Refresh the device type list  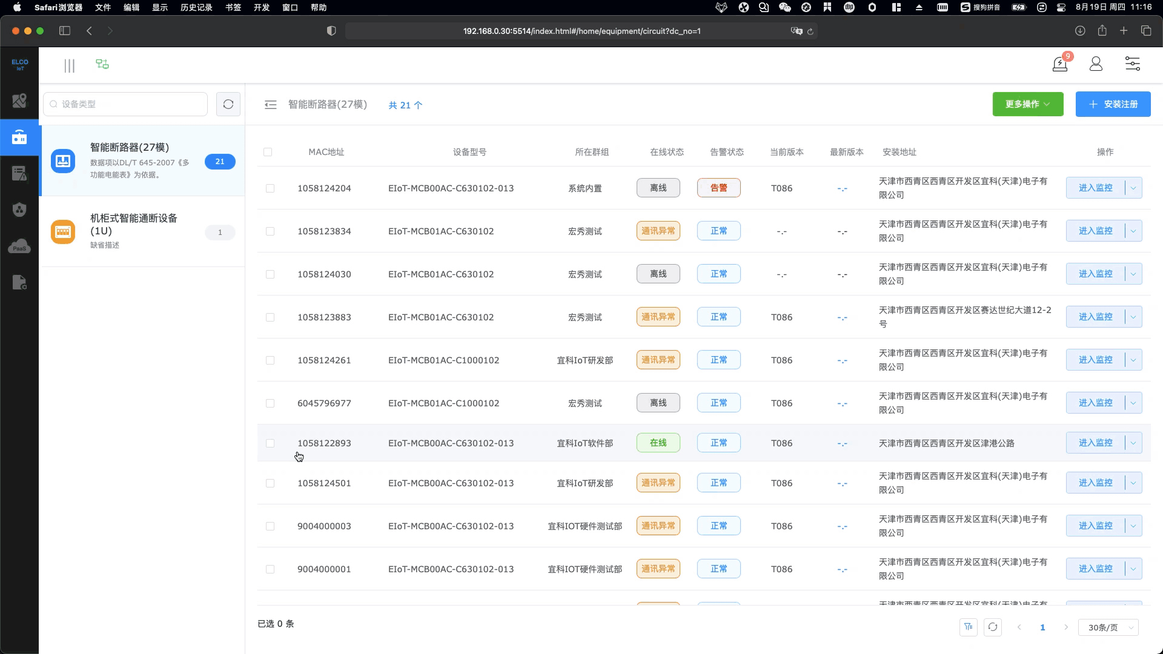pos(228,104)
